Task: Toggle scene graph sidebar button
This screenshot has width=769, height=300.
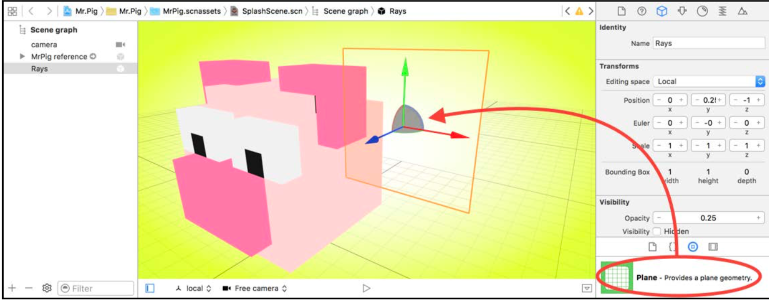Action: (x=150, y=288)
